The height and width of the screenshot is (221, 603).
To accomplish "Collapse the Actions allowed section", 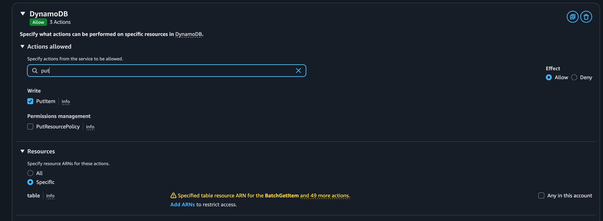I will click(x=22, y=46).
